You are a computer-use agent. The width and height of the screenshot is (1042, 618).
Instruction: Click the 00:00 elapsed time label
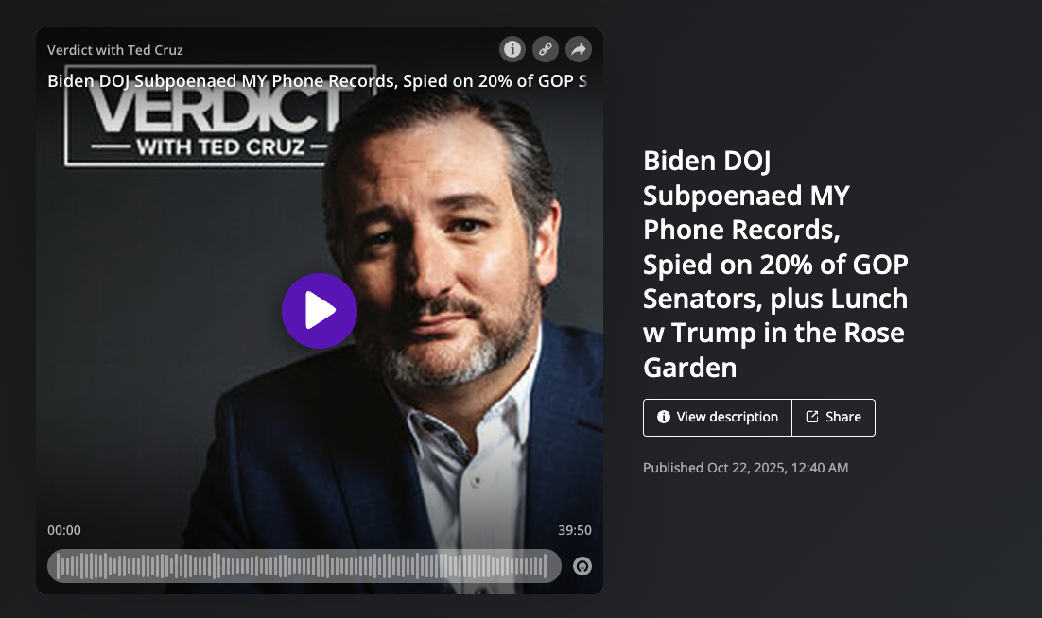[63, 530]
